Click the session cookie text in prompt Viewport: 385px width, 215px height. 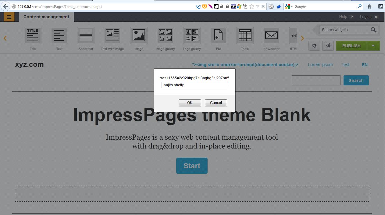click(195, 78)
